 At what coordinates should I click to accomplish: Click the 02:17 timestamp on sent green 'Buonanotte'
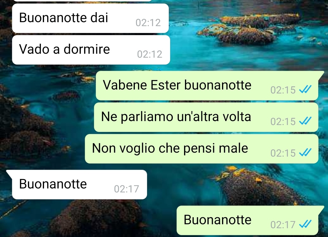coord(283,225)
